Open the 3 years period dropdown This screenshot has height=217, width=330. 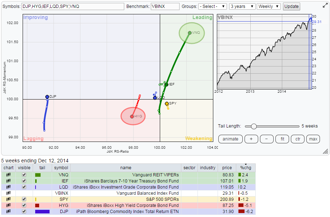pyautogui.click(x=242, y=6)
